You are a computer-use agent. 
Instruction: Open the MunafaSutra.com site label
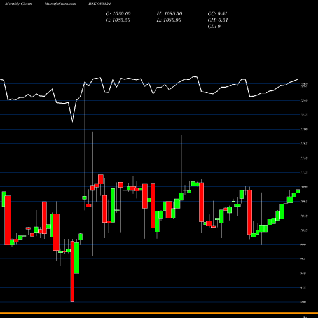coord(60,4)
